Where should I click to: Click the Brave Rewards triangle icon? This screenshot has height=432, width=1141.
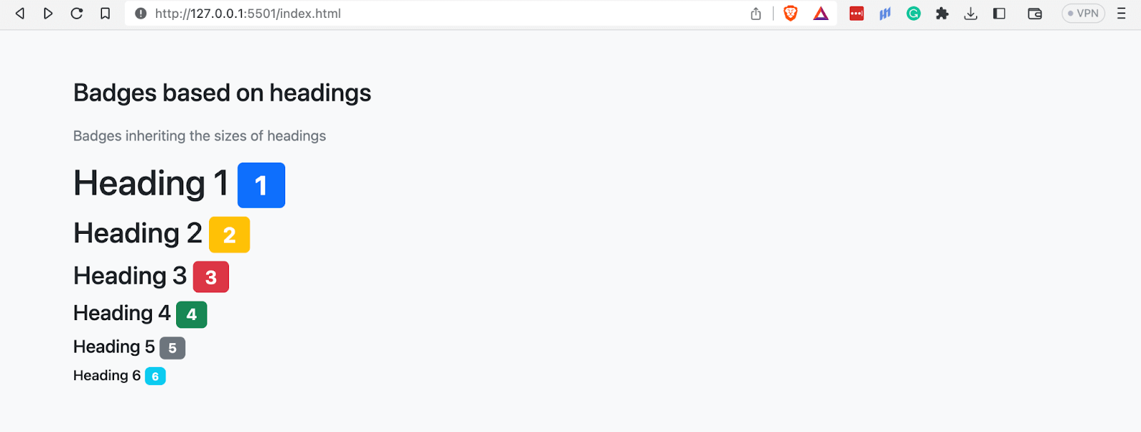point(821,14)
